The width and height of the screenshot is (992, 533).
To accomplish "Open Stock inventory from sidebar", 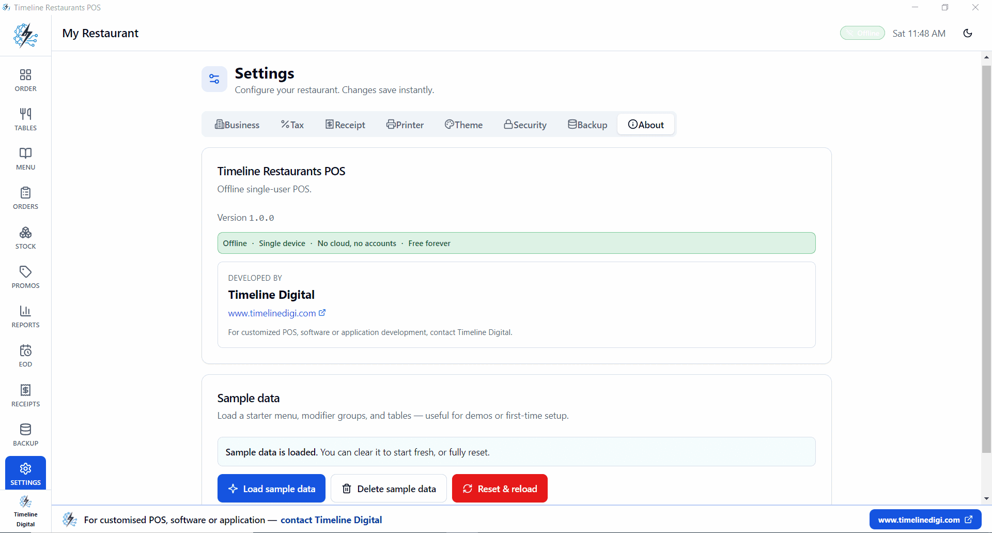I will [25, 238].
